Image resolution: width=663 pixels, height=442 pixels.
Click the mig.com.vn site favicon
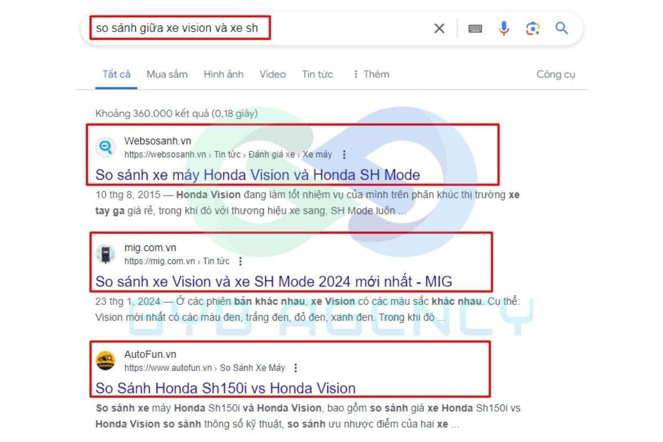105,254
